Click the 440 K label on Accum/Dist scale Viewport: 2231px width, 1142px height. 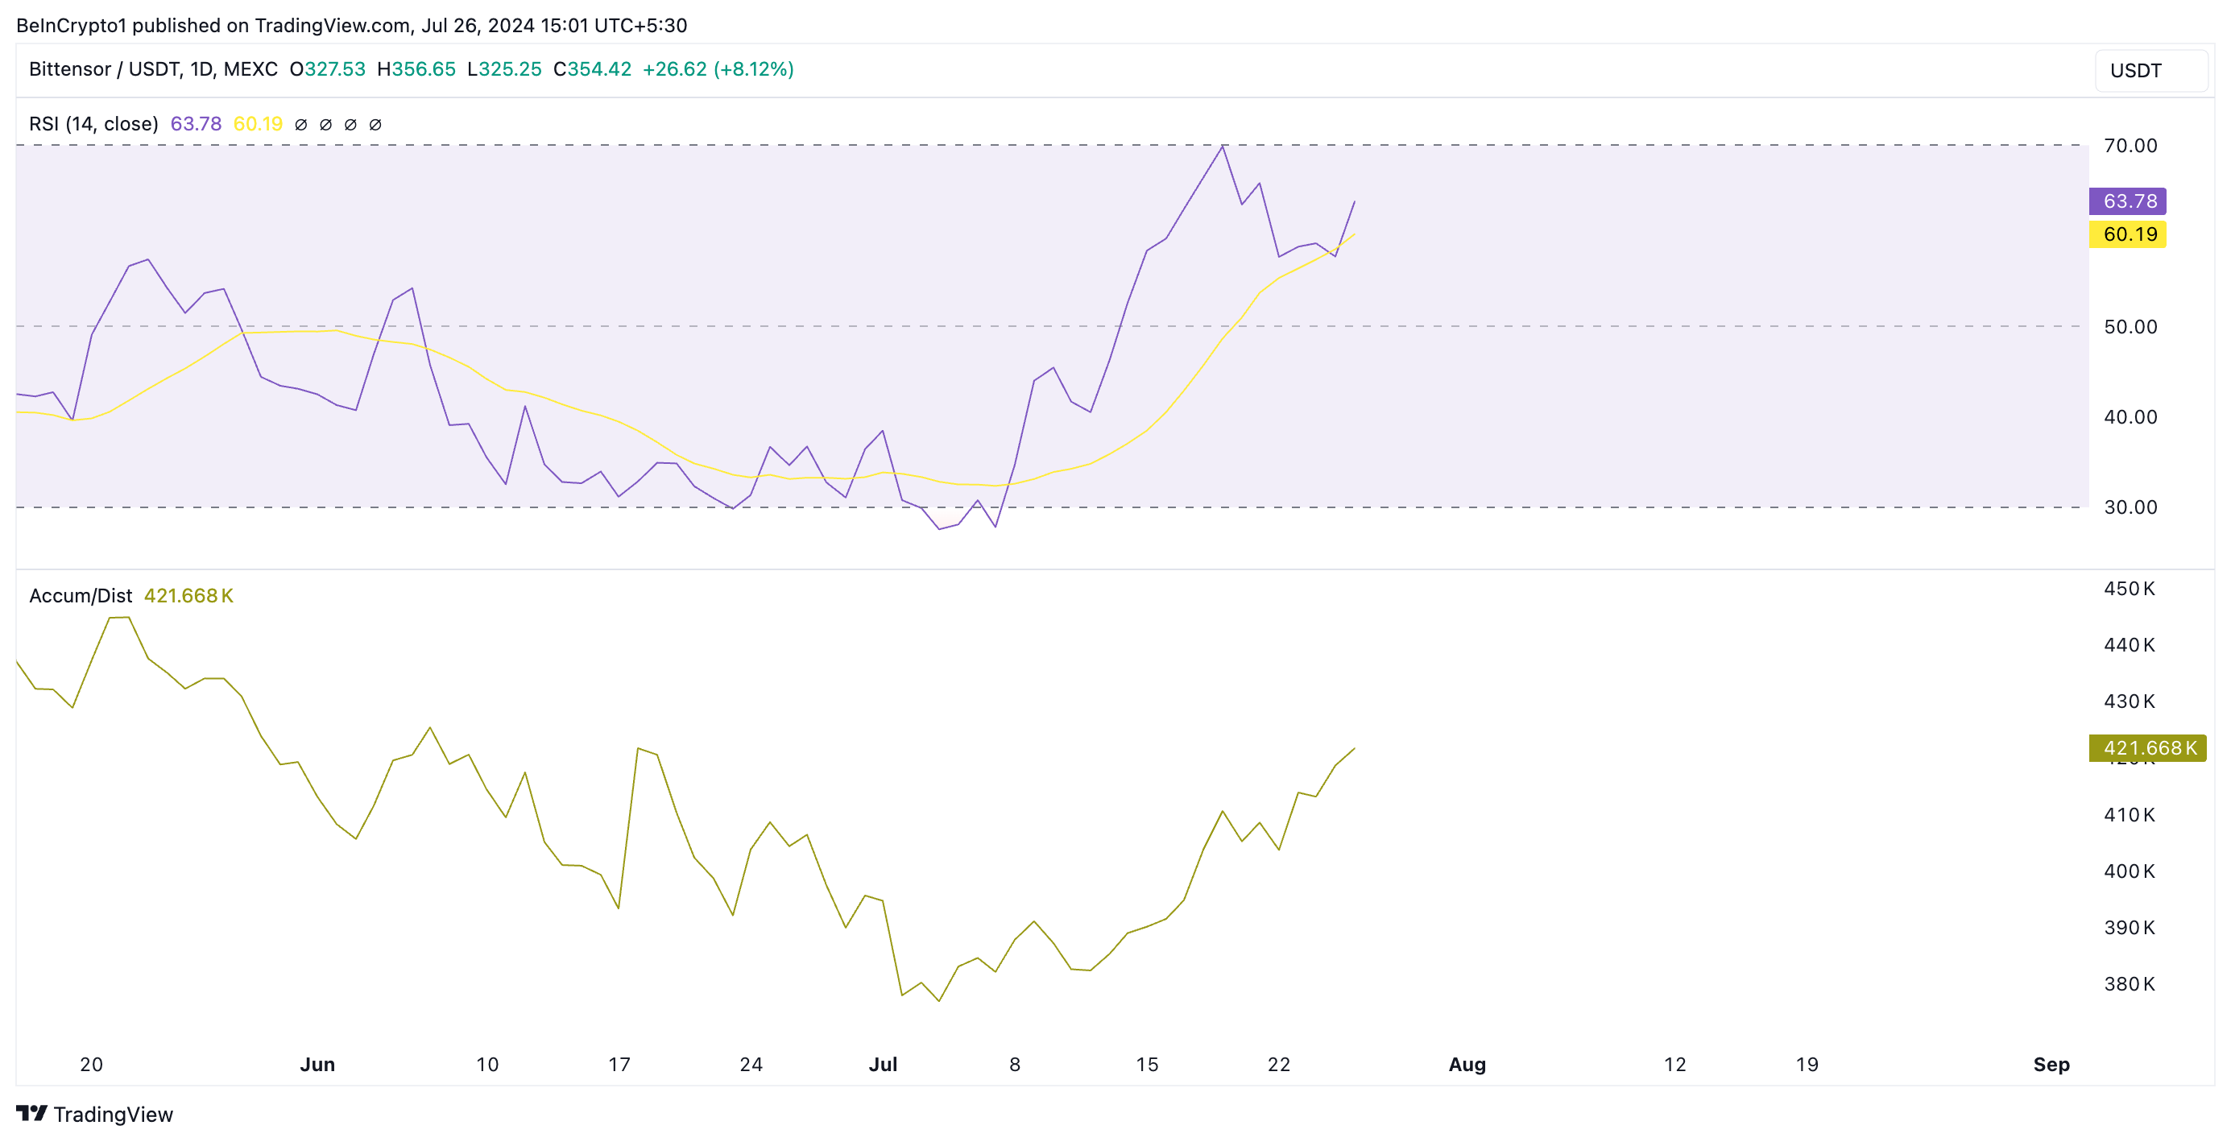(2129, 644)
